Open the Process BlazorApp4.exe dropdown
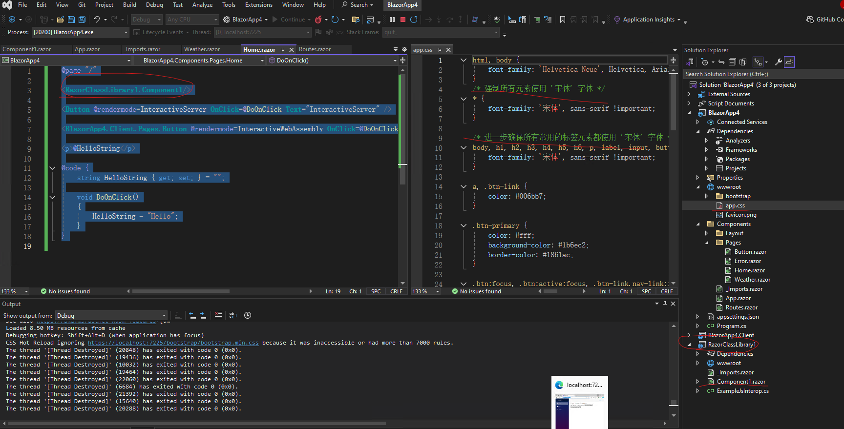Viewport: 844px width, 429px height. [81, 32]
